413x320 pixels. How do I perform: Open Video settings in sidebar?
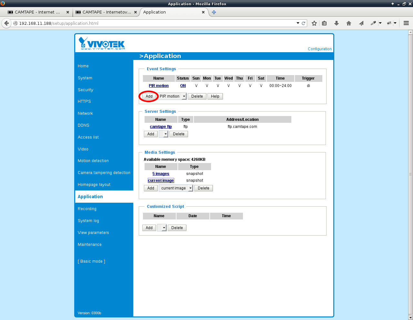83,149
